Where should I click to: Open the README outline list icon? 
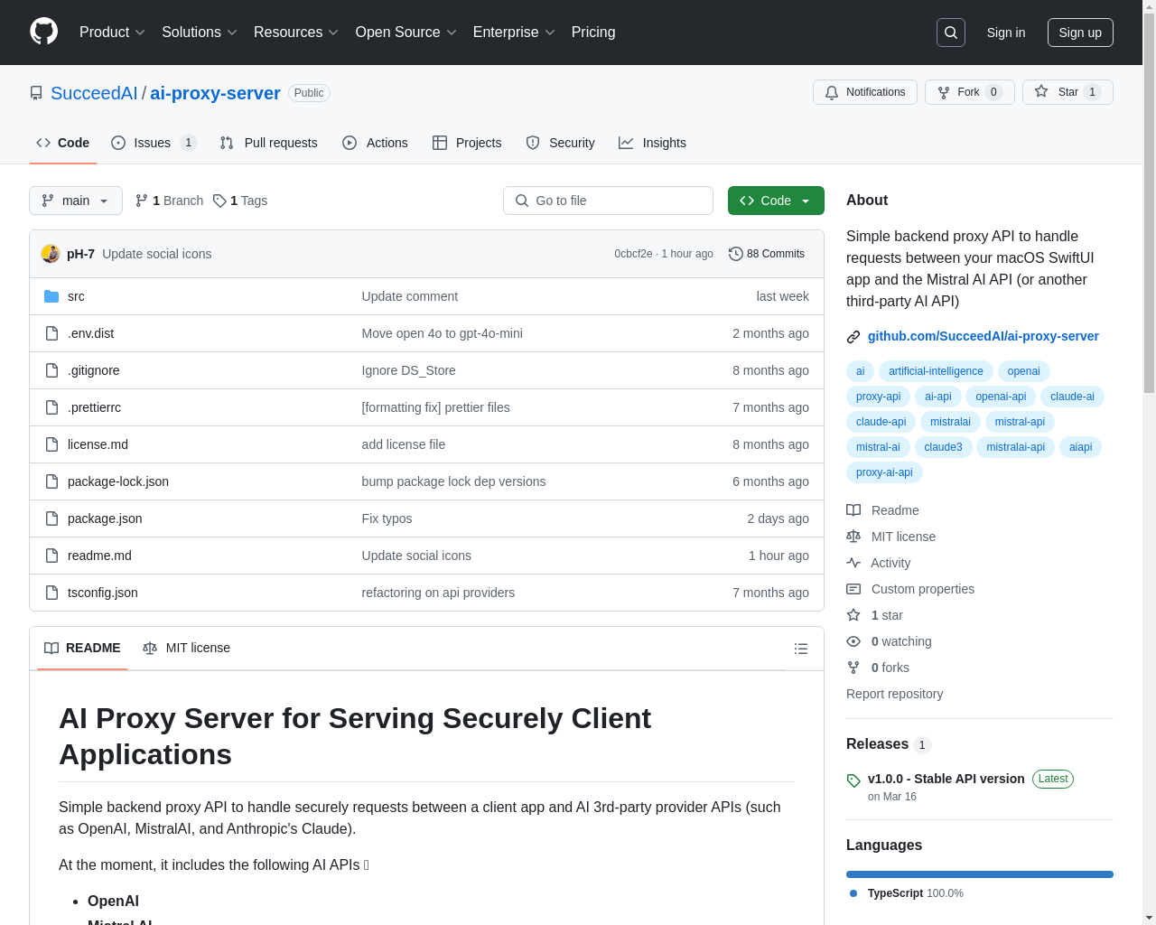click(801, 649)
